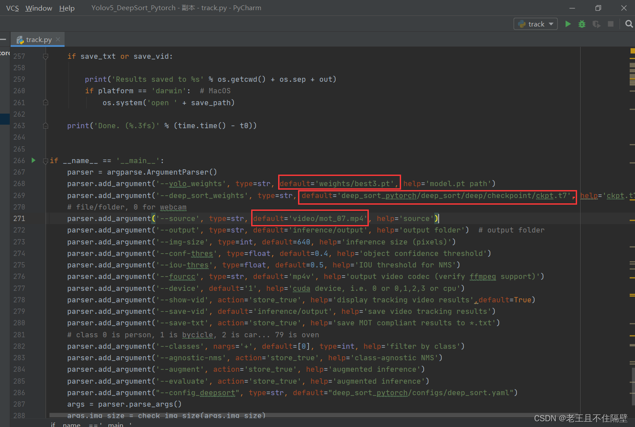The height and width of the screenshot is (427, 635).
Task: Close the track.py editor tab
Action: pos(58,39)
